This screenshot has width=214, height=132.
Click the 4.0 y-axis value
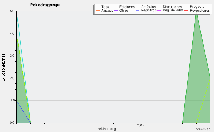coord(12,34)
